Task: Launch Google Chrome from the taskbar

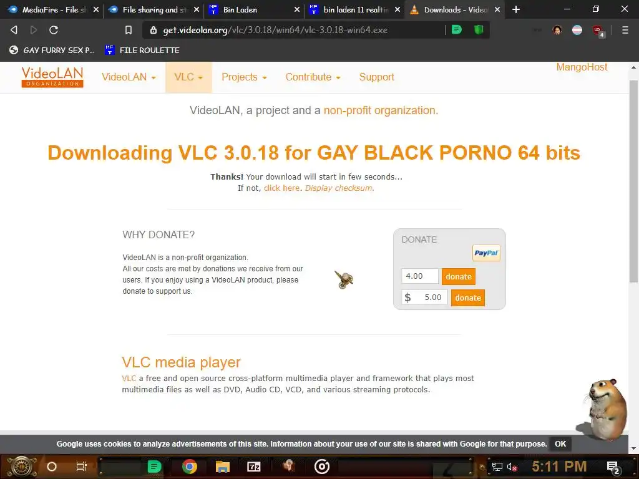Action: click(190, 467)
